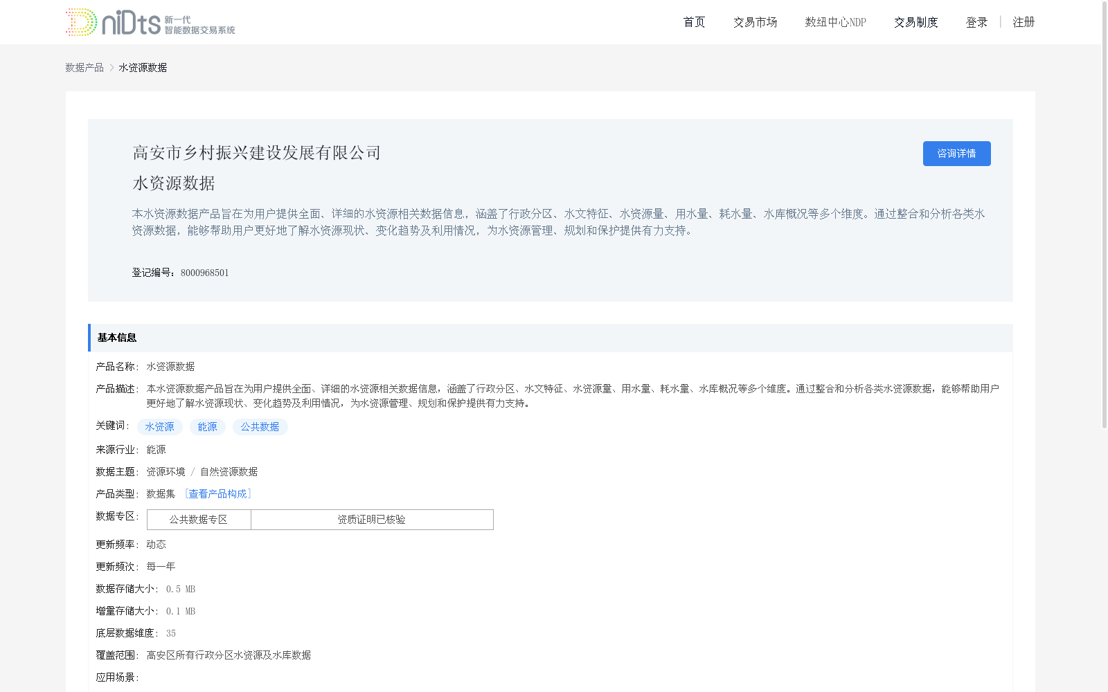Click the company title 高安市乡村振兴建设发展有限公司
Screen dimensions: 1108x692
(x=257, y=153)
